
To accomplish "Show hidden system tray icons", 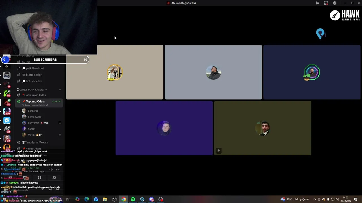I will pyautogui.click(x=314, y=199).
